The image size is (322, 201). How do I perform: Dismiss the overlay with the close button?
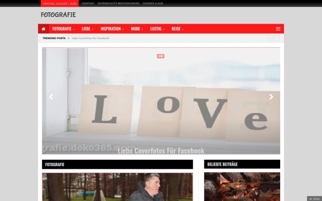coord(314,199)
